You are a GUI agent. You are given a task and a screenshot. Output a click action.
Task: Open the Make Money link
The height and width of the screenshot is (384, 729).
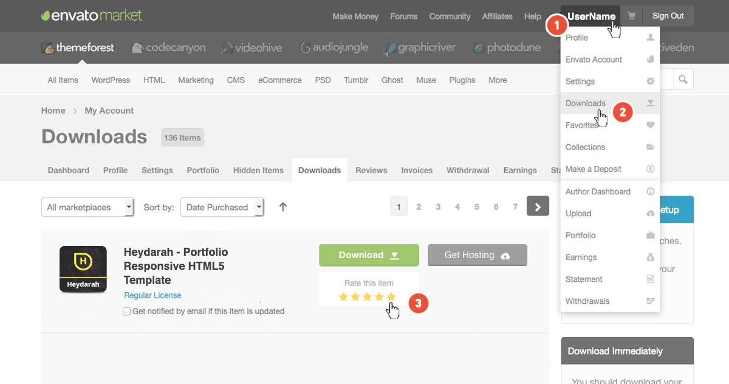355,16
